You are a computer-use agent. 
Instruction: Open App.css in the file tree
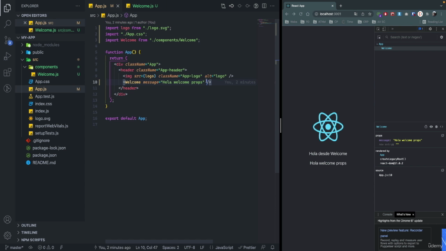point(42,82)
